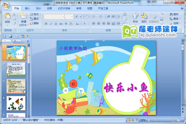Open Change Case Aa dropdown
Viewport: 186px width, 124px height.
coord(78,24)
